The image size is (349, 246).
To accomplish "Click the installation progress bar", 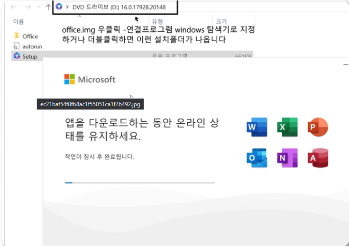I will (x=139, y=182).
